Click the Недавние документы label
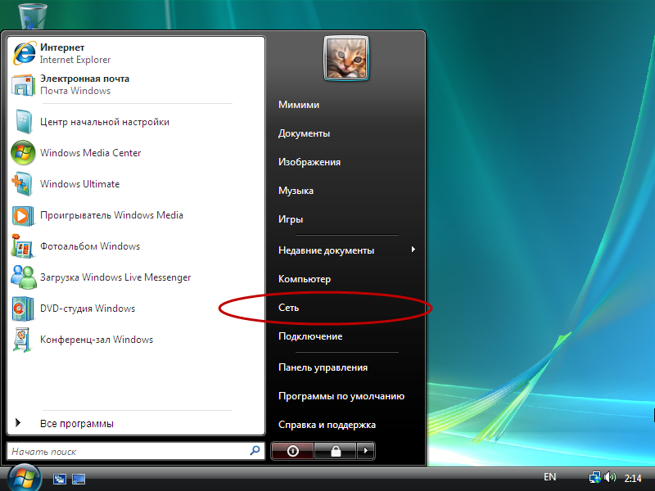655x491 pixels. [x=326, y=250]
